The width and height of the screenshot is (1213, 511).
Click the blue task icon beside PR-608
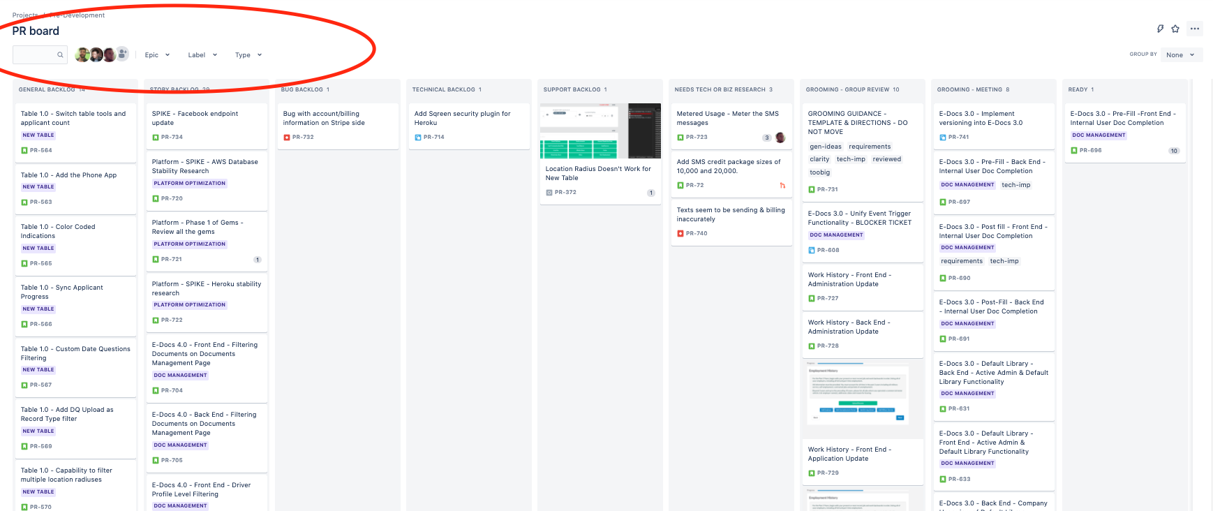pyautogui.click(x=812, y=251)
